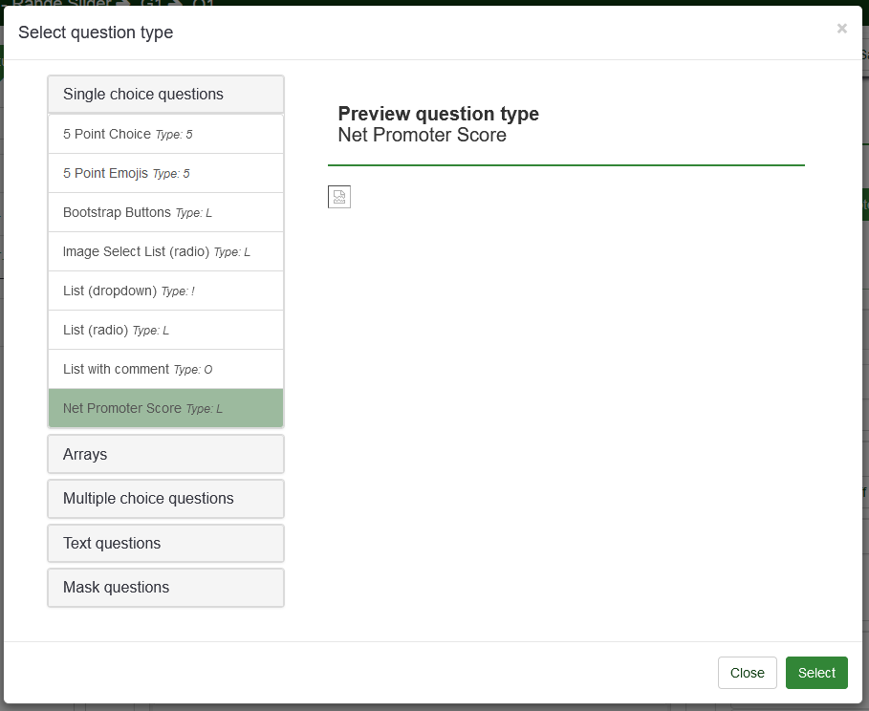Click the Close button in footer
The width and height of the screenshot is (869, 711).
click(x=747, y=673)
